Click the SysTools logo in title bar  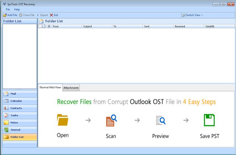(5, 4)
